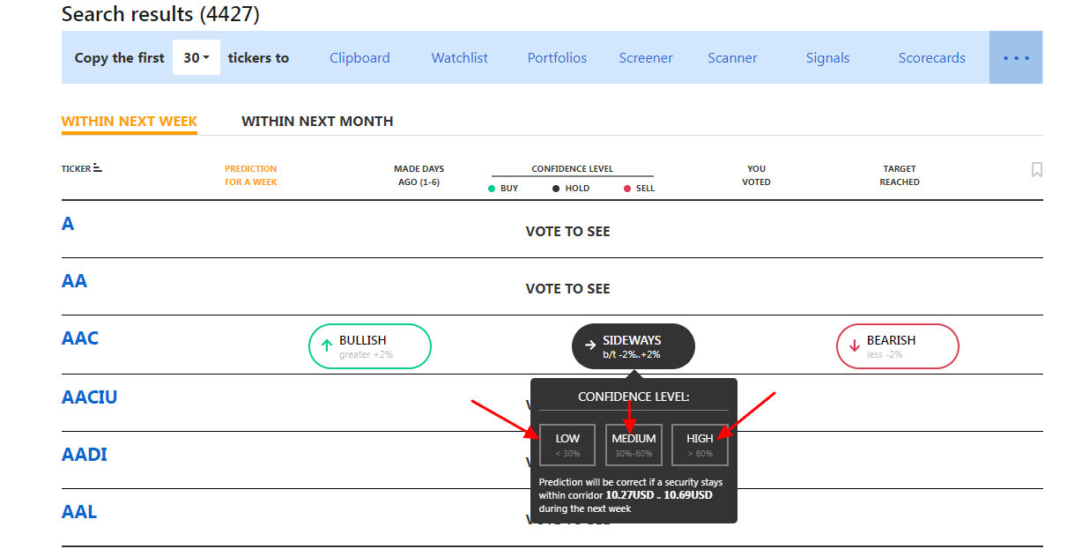1082x549 pixels.
Task: Open the ticker count dropdown showing 30
Action: tap(196, 58)
